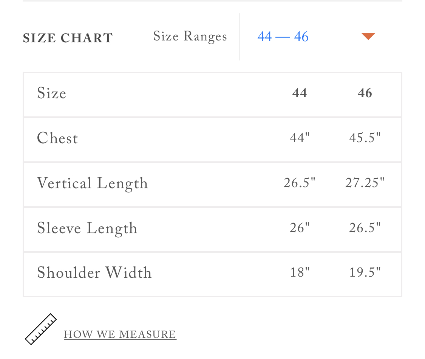Click the Vertical Length row label
The image size is (425, 359).
93,184
